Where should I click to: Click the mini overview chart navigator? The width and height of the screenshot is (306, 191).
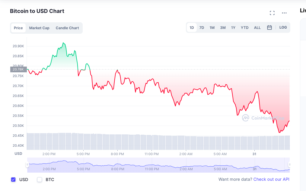(158, 165)
